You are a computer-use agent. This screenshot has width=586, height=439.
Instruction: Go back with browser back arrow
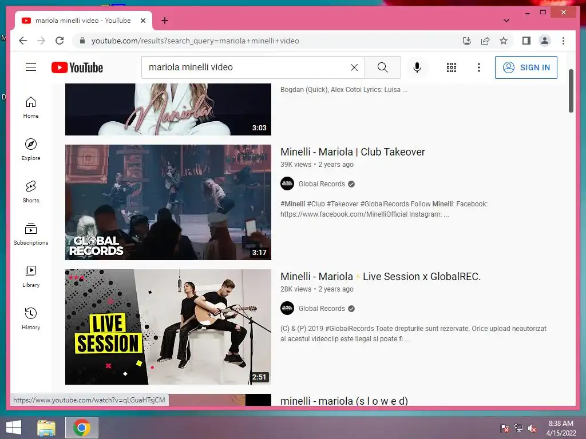[x=23, y=41]
